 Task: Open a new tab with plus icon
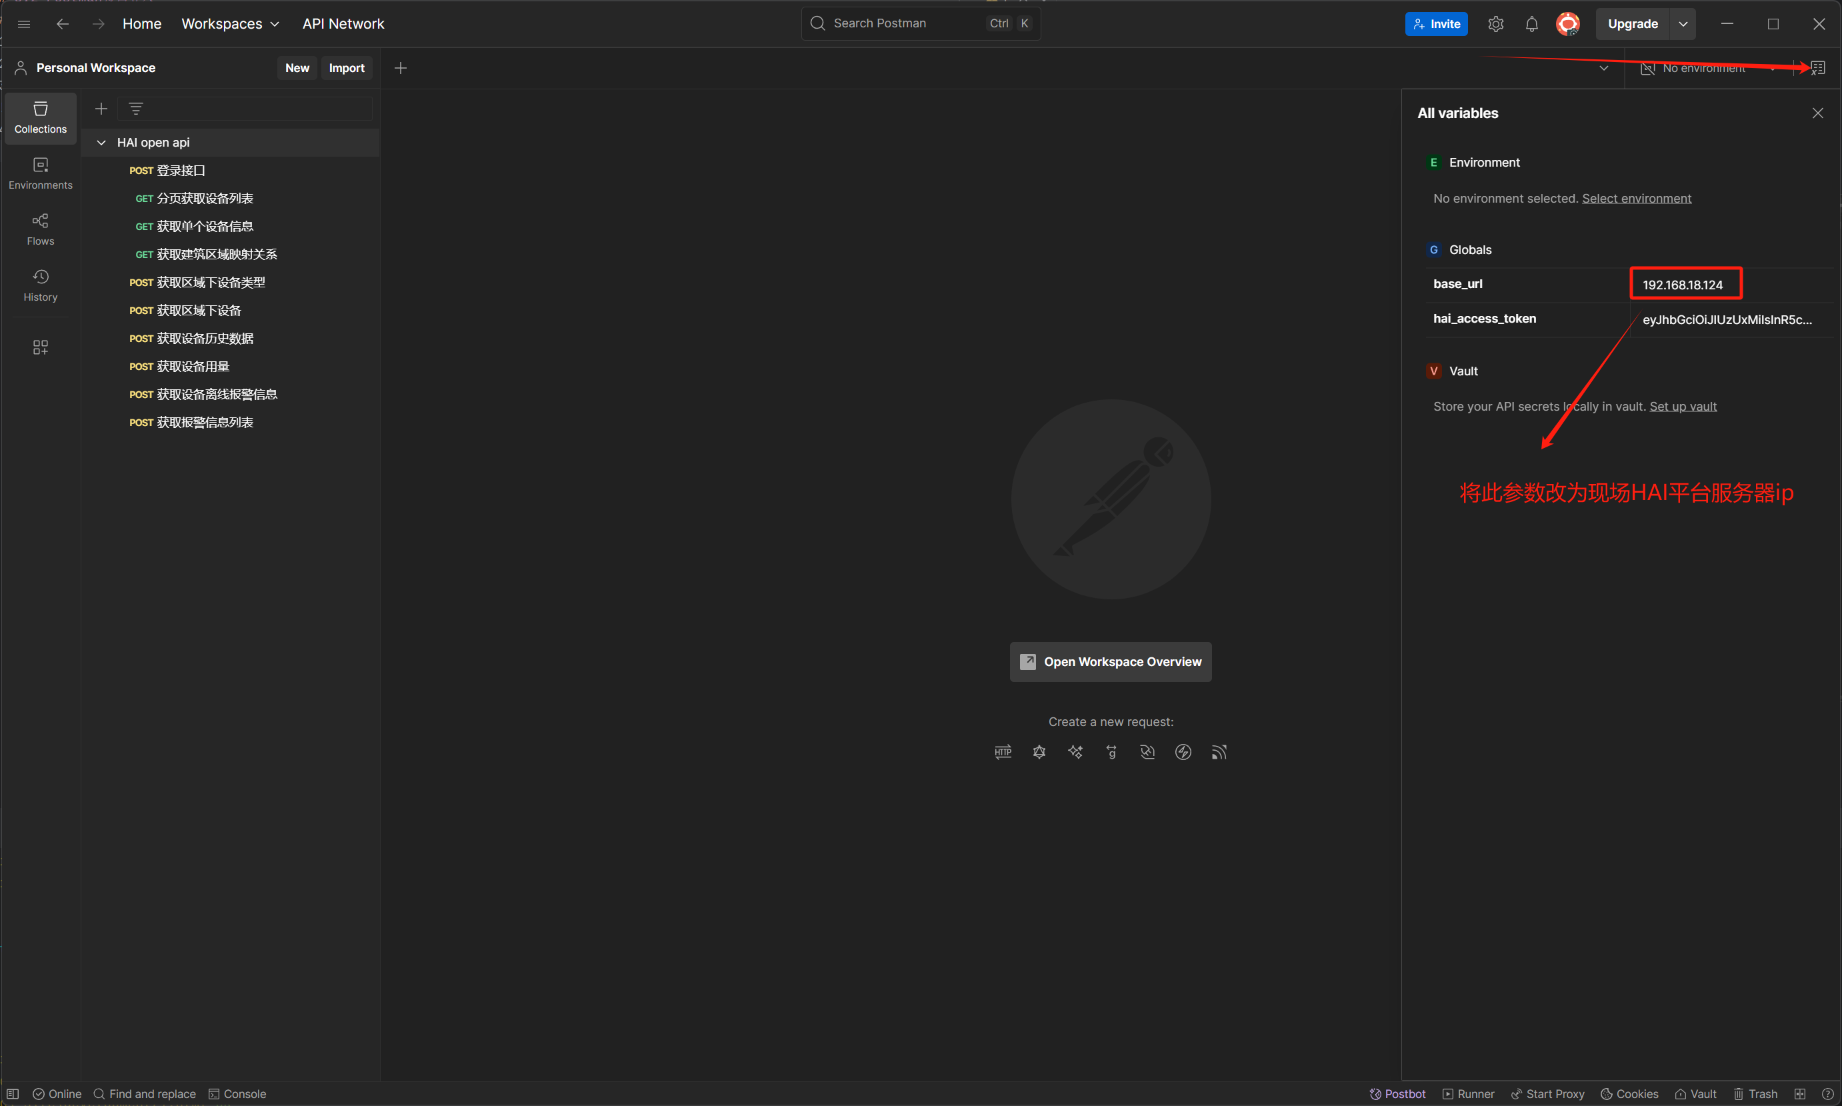click(x=401, y=68)
